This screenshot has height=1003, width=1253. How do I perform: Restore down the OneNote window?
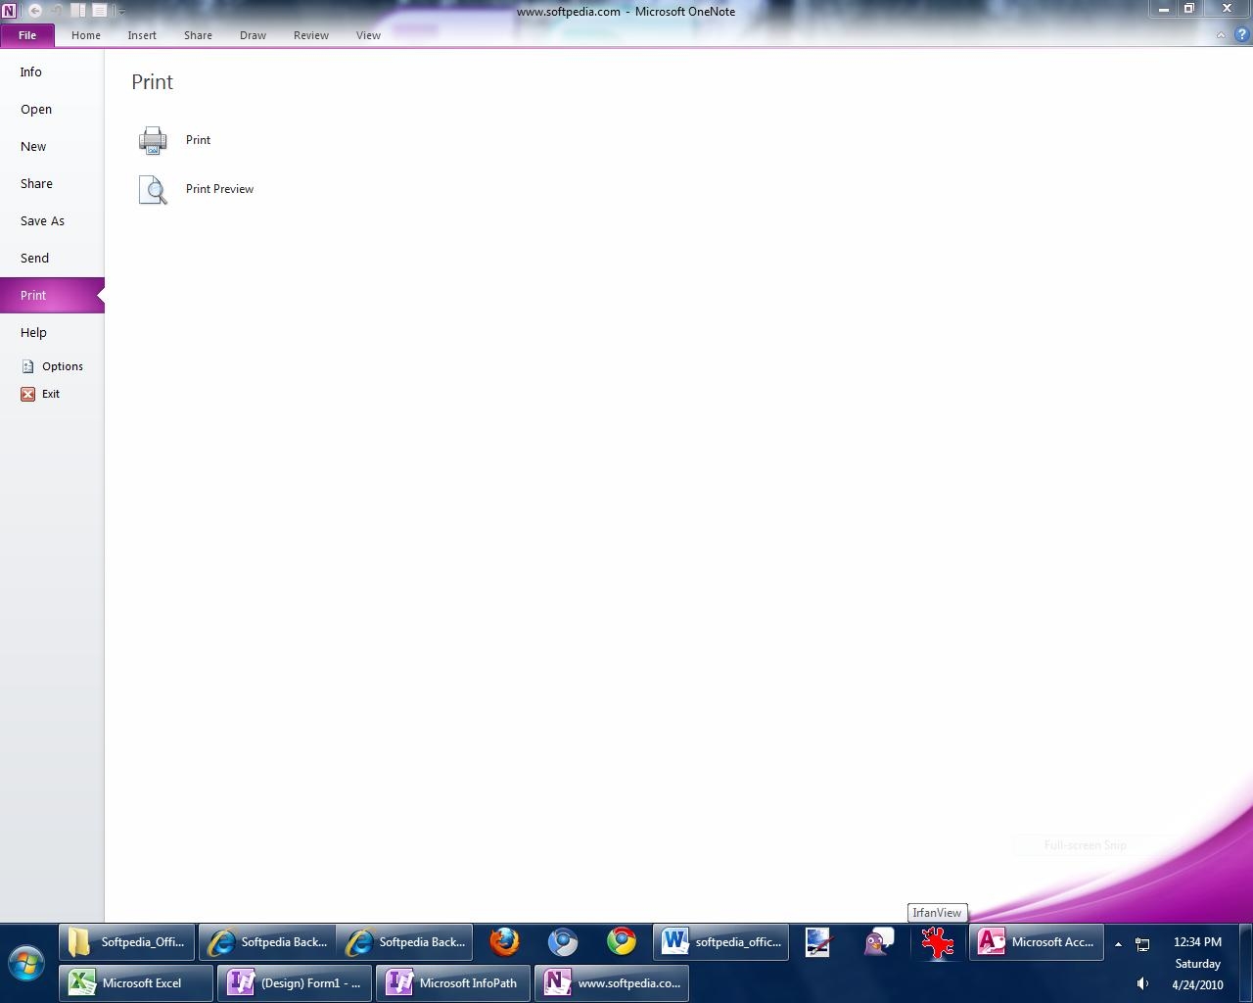(x=1189, y=9)
